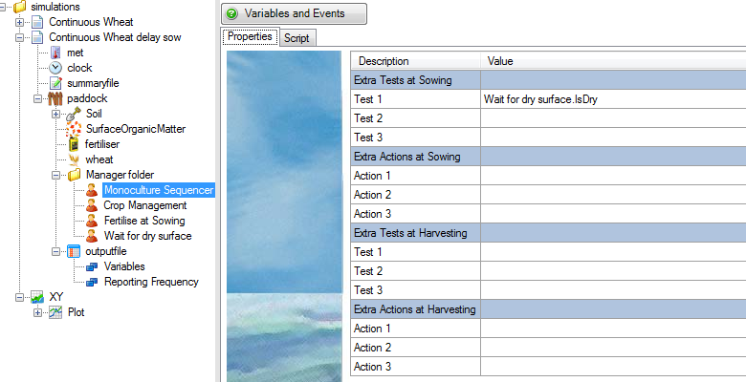This screenshot has height=382, width=746.
Task: Switch to the Properties tab
Action: pos(250,36)
